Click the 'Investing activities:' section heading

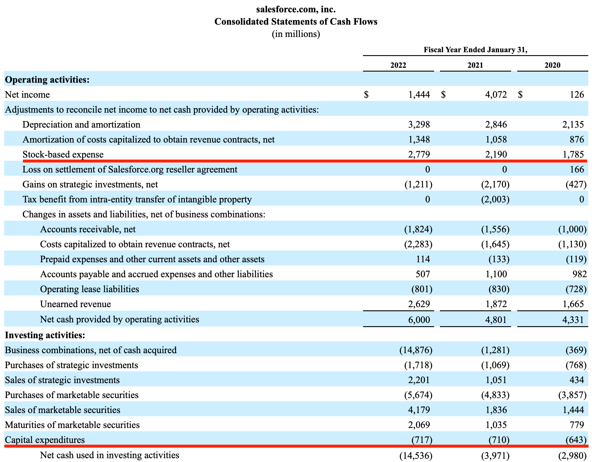(x=45, y=335)
